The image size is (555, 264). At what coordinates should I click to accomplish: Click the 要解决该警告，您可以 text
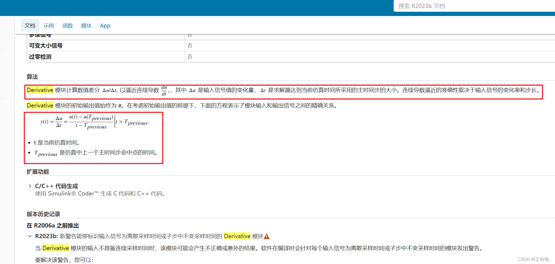[x=64, y=260]
